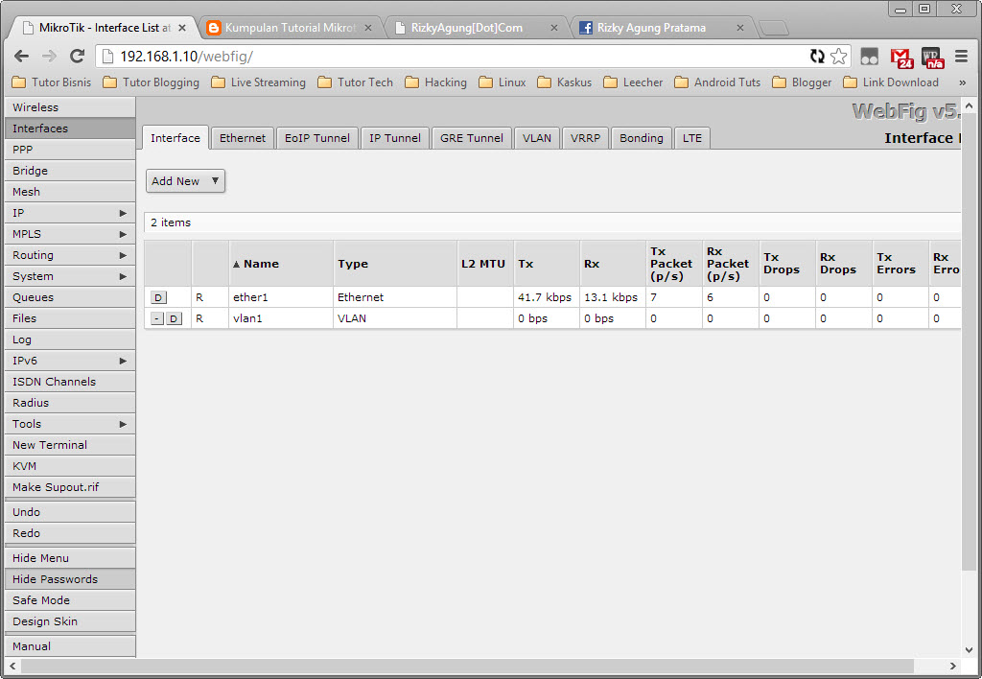The width and height of the screenshot is (982, 679).
Task: Open the Queues menu
Action: 70,297
